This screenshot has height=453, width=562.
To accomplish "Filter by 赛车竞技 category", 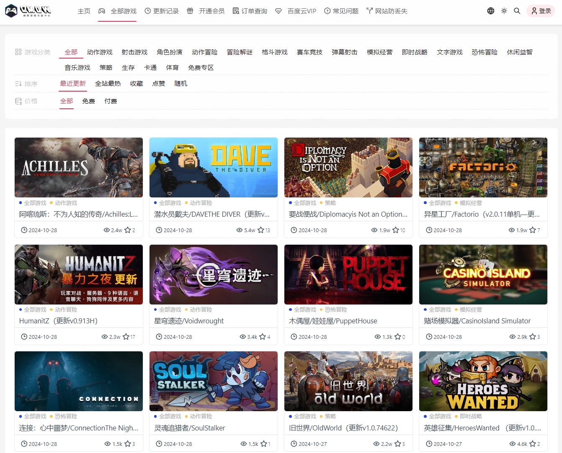I will [310, 52].
